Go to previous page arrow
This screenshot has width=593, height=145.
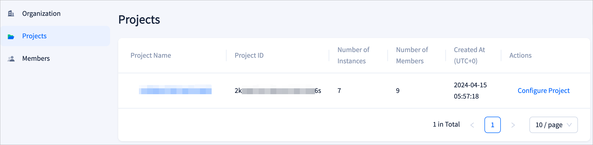pyautogui.click(x=472, y=125)
